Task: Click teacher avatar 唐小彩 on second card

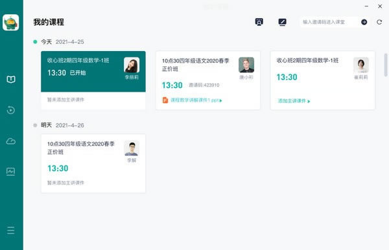Action: pos(246,65)
